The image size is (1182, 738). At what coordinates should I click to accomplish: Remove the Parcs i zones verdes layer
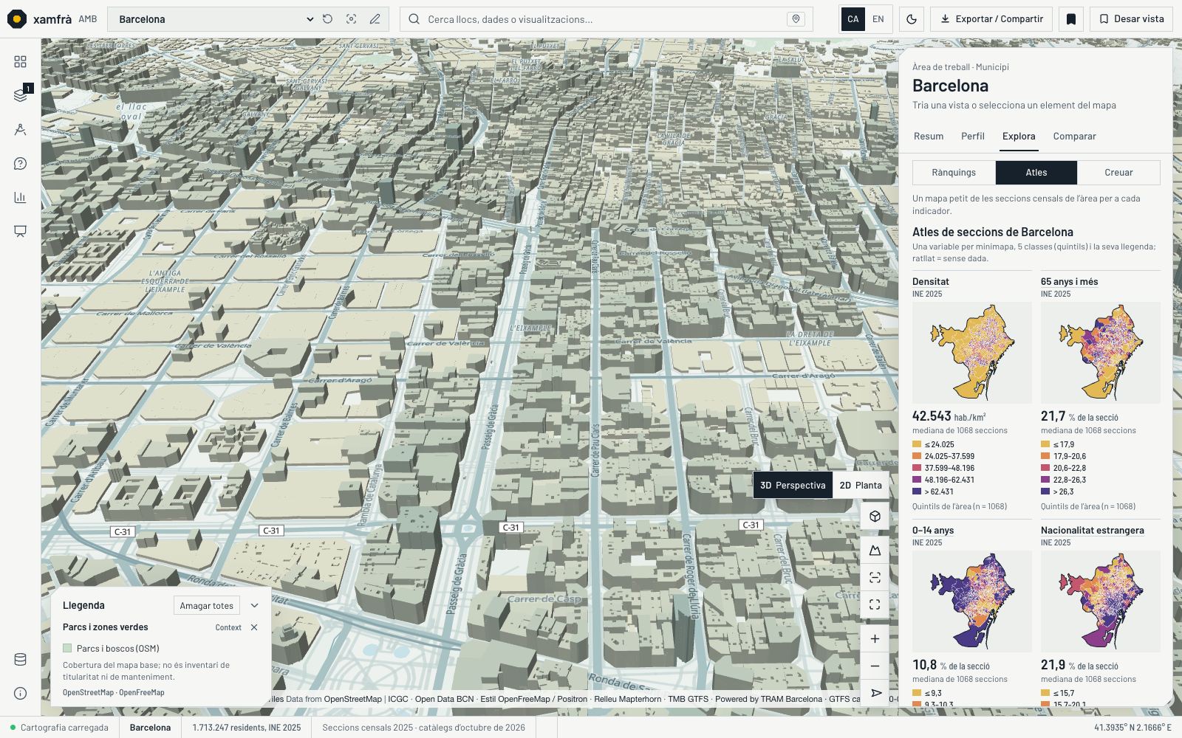point(254,627)
